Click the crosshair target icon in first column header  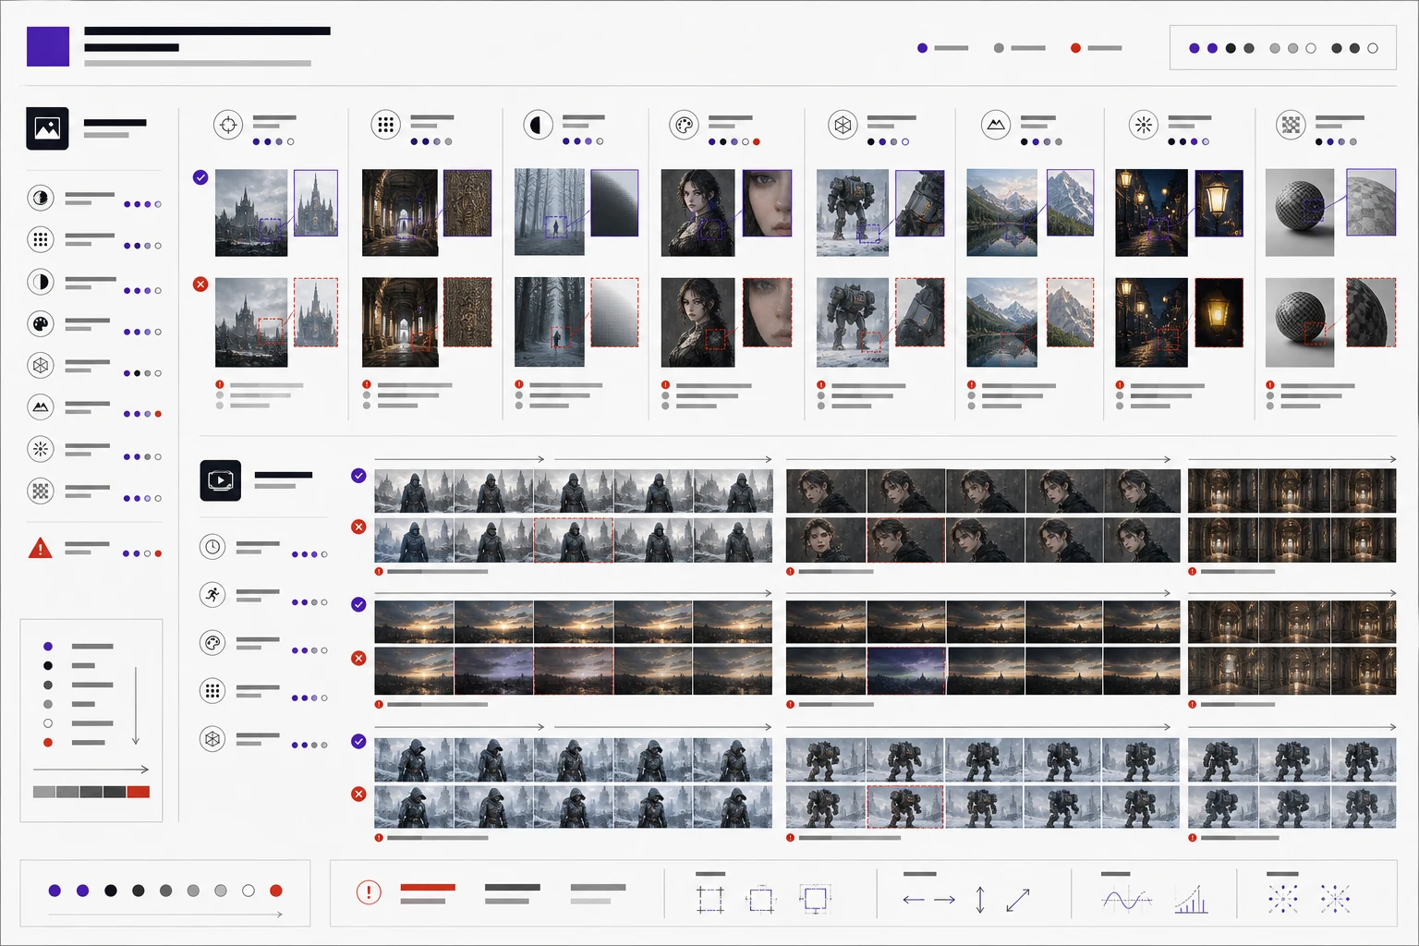point(228,124)
